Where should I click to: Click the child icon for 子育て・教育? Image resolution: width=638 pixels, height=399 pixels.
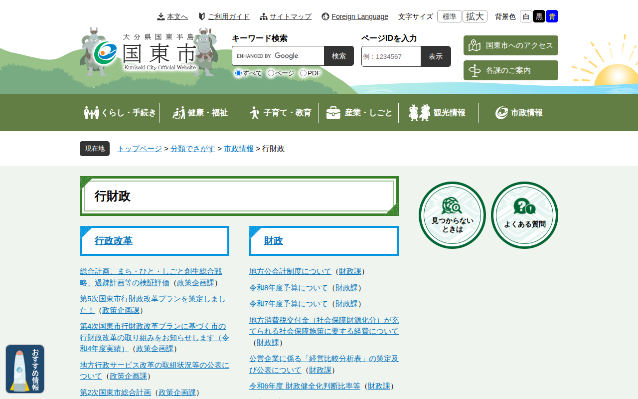(x=255, y=113)
